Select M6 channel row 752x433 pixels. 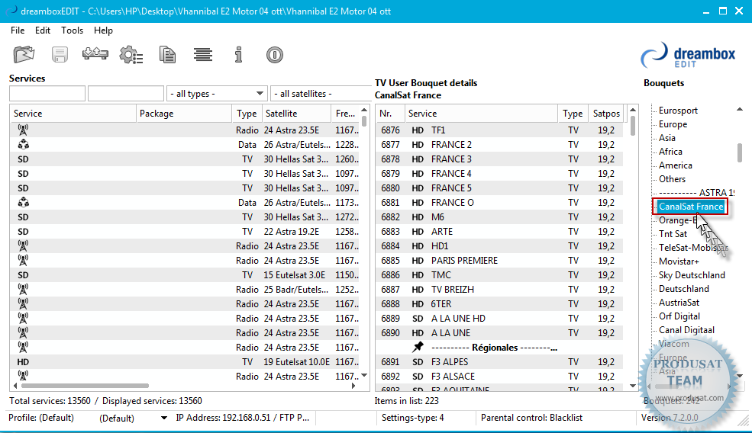pyautogui.click(x=499, y=217)
